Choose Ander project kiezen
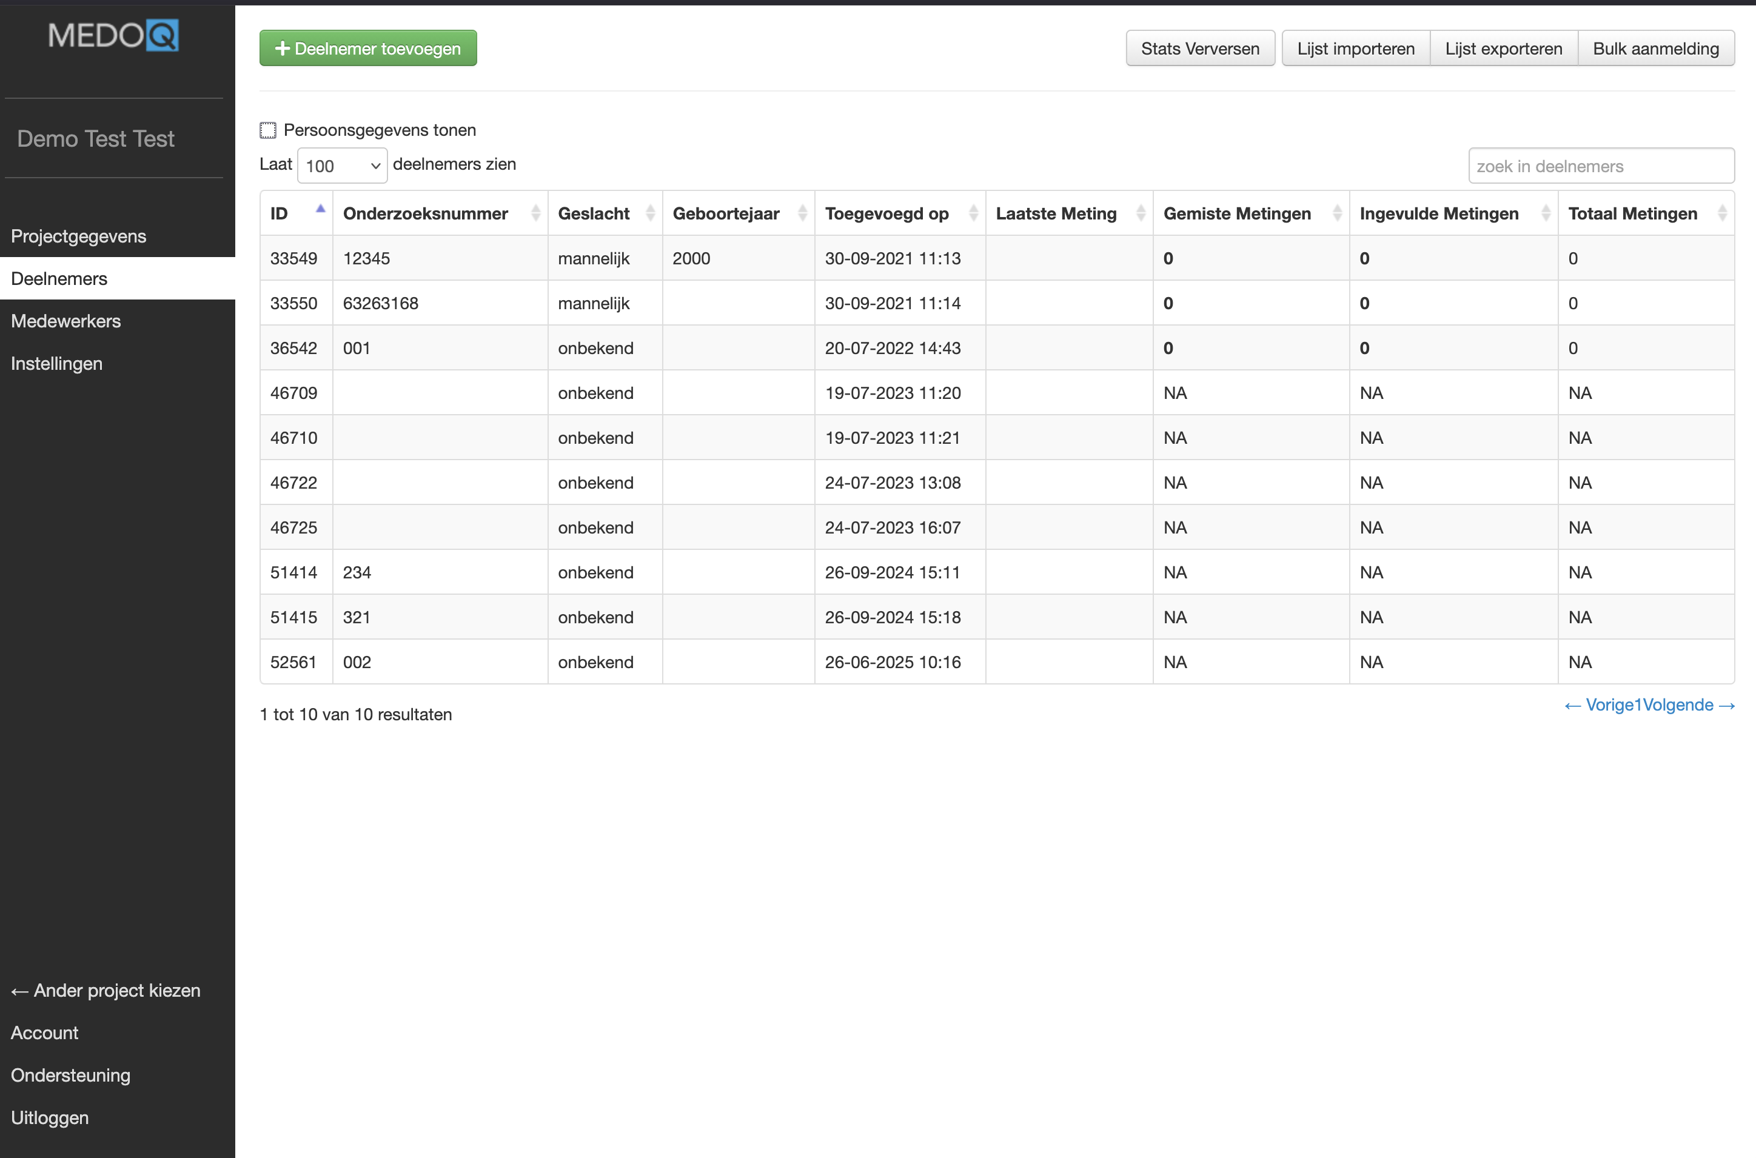Screen dimensions: 1756x1158 pyautogui.click(x=106, y=990)
